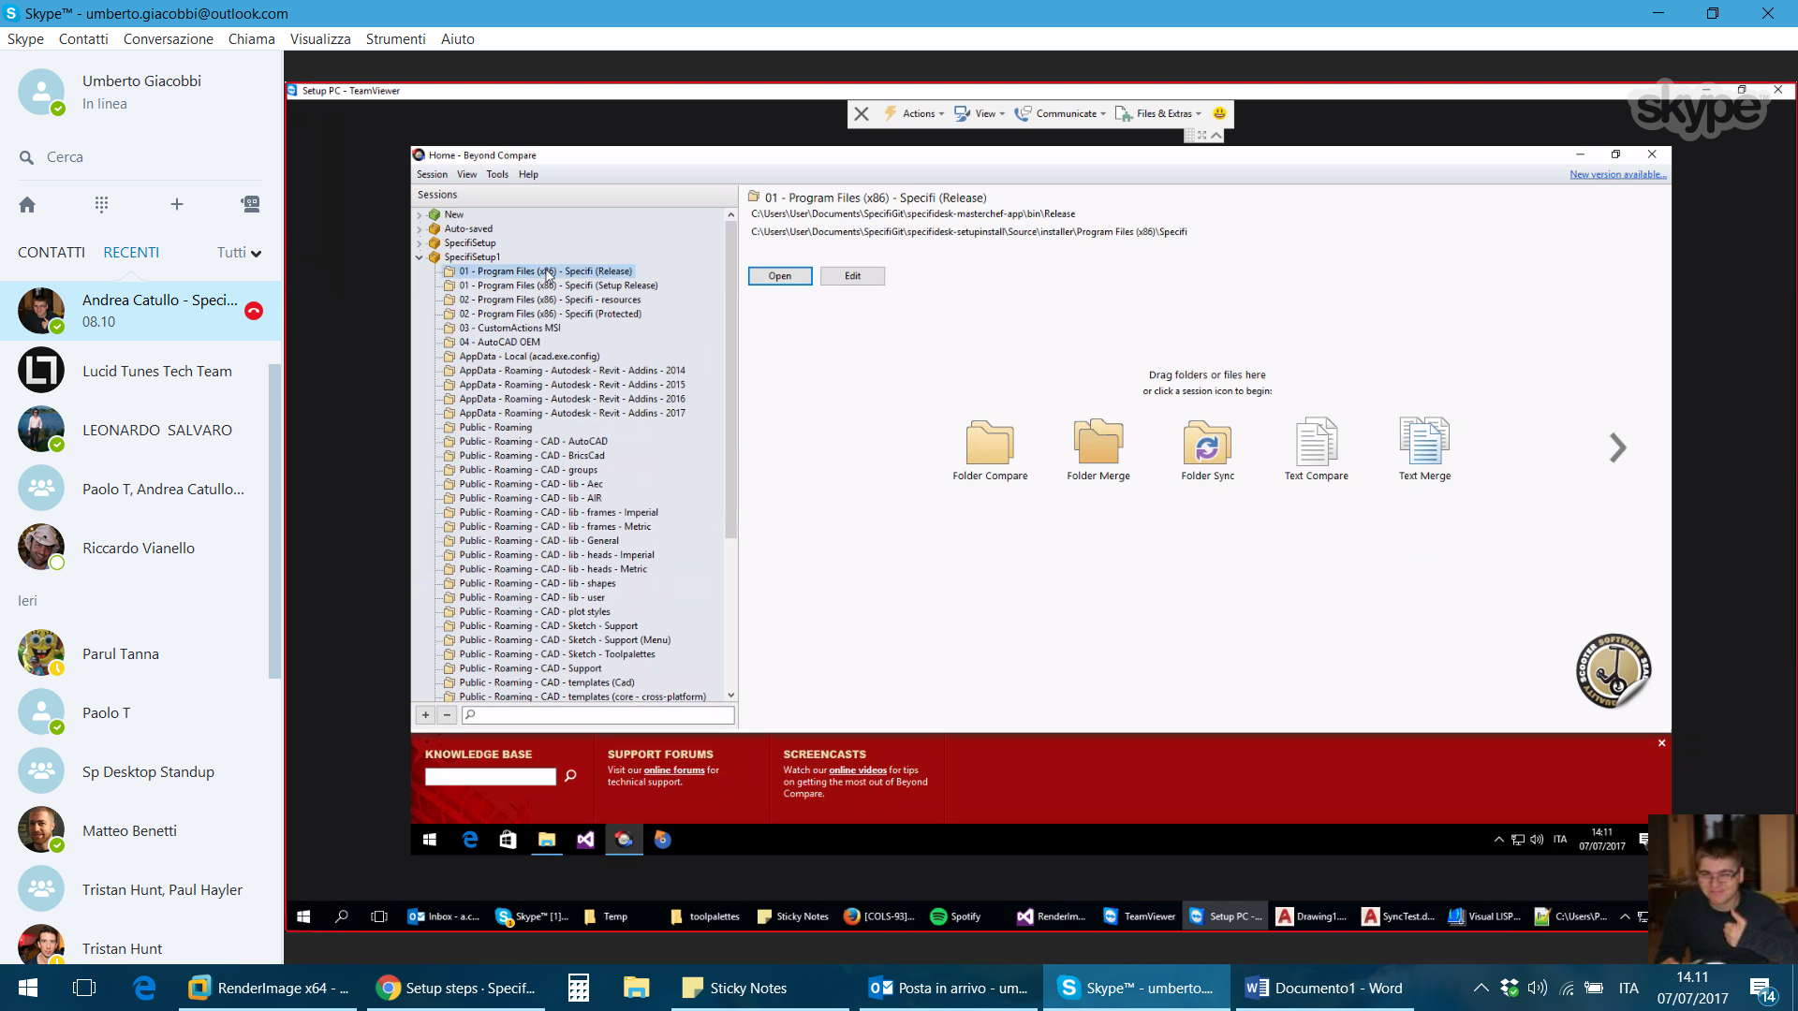Expand the SpecifiSetup tree node
The height and width of the screenshot is (1011, 1798).
(x=419, y=243)
